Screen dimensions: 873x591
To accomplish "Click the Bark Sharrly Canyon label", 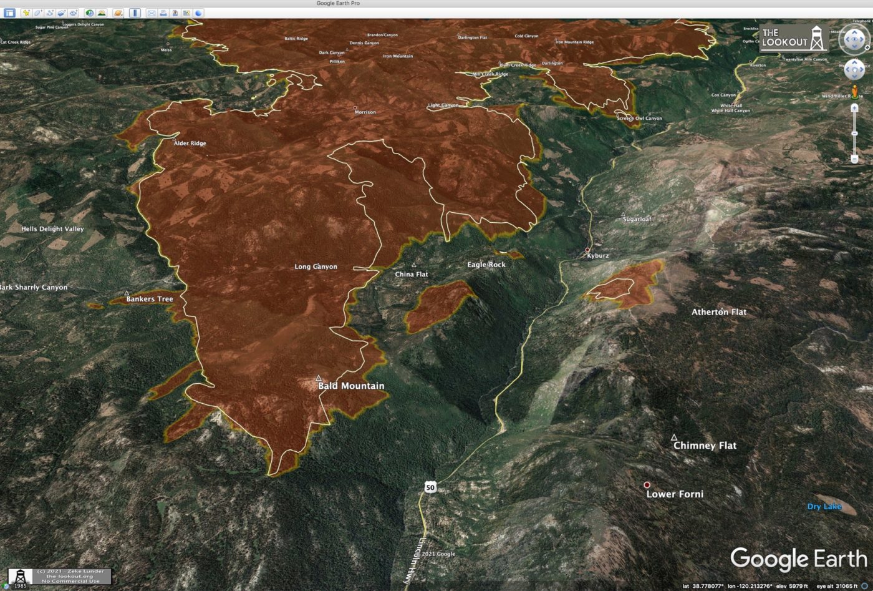I will (x=33, y=287).
